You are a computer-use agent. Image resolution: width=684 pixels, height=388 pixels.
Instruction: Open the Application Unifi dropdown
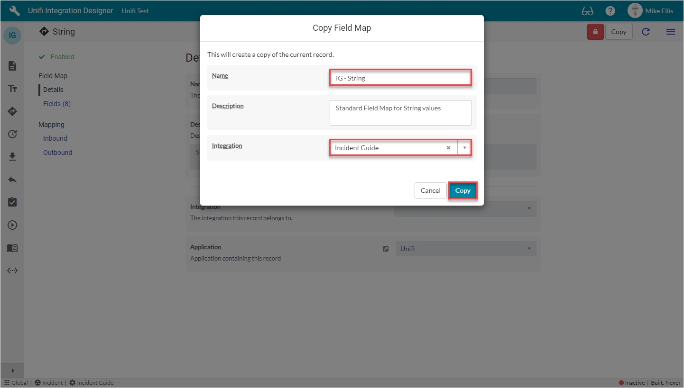465,249
